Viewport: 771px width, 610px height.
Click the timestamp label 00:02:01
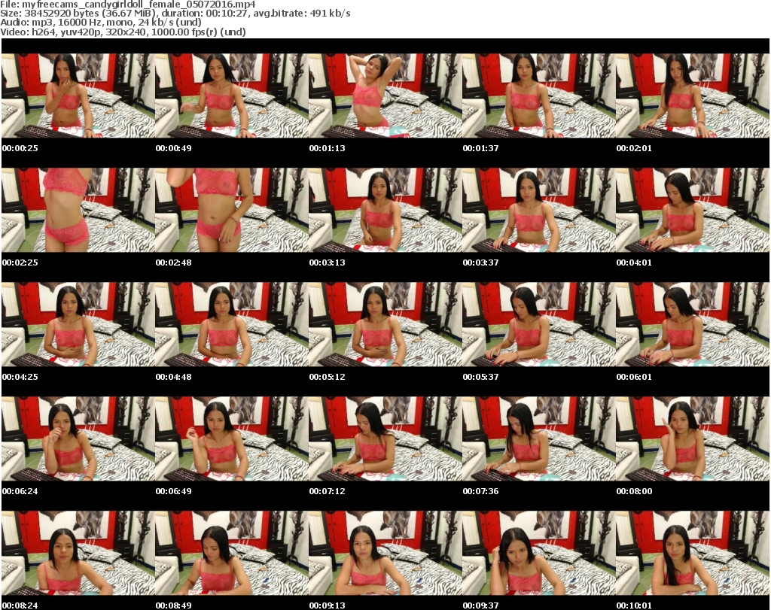634,148
